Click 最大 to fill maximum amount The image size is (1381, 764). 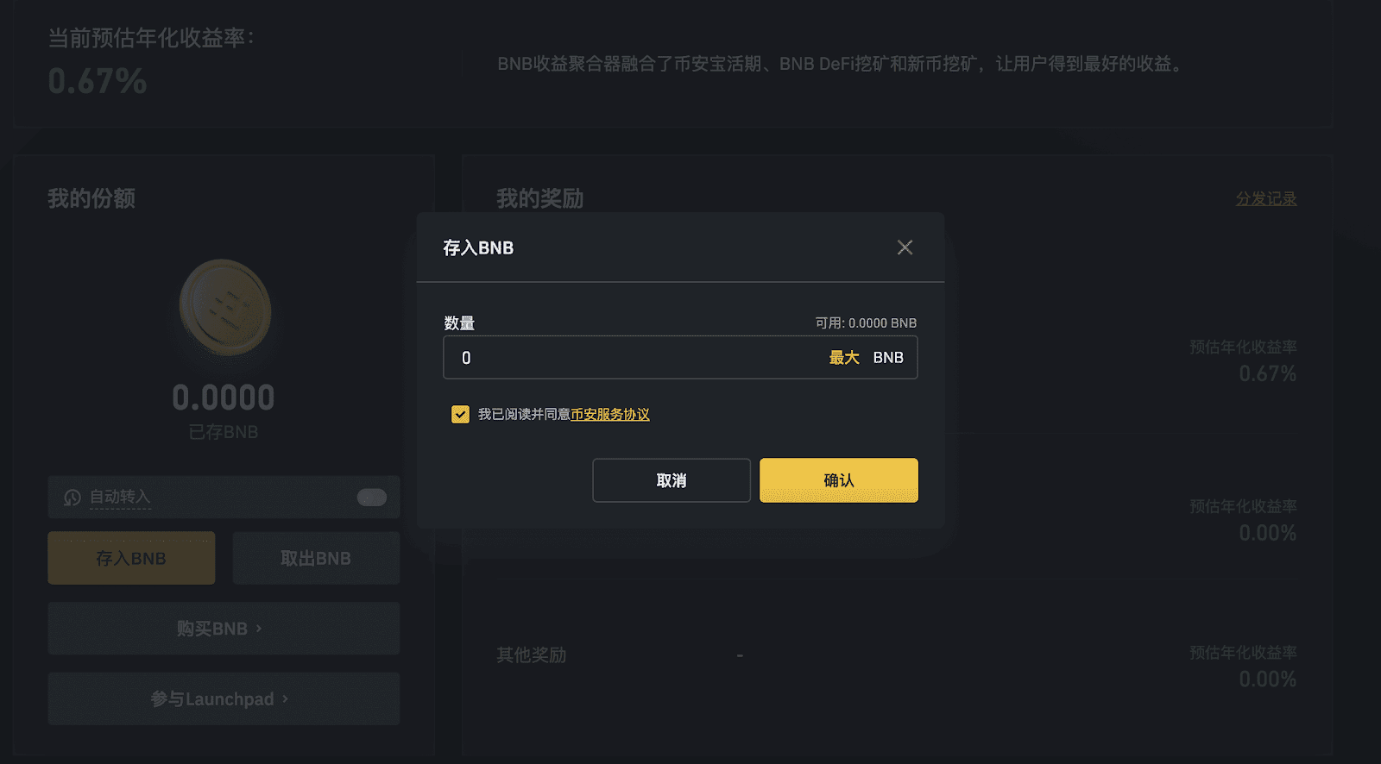tap(844, 358)
